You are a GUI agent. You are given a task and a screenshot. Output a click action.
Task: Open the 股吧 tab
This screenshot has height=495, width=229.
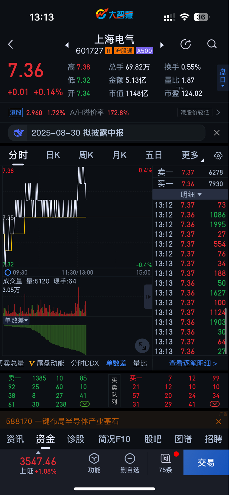[x=153, y=439]
